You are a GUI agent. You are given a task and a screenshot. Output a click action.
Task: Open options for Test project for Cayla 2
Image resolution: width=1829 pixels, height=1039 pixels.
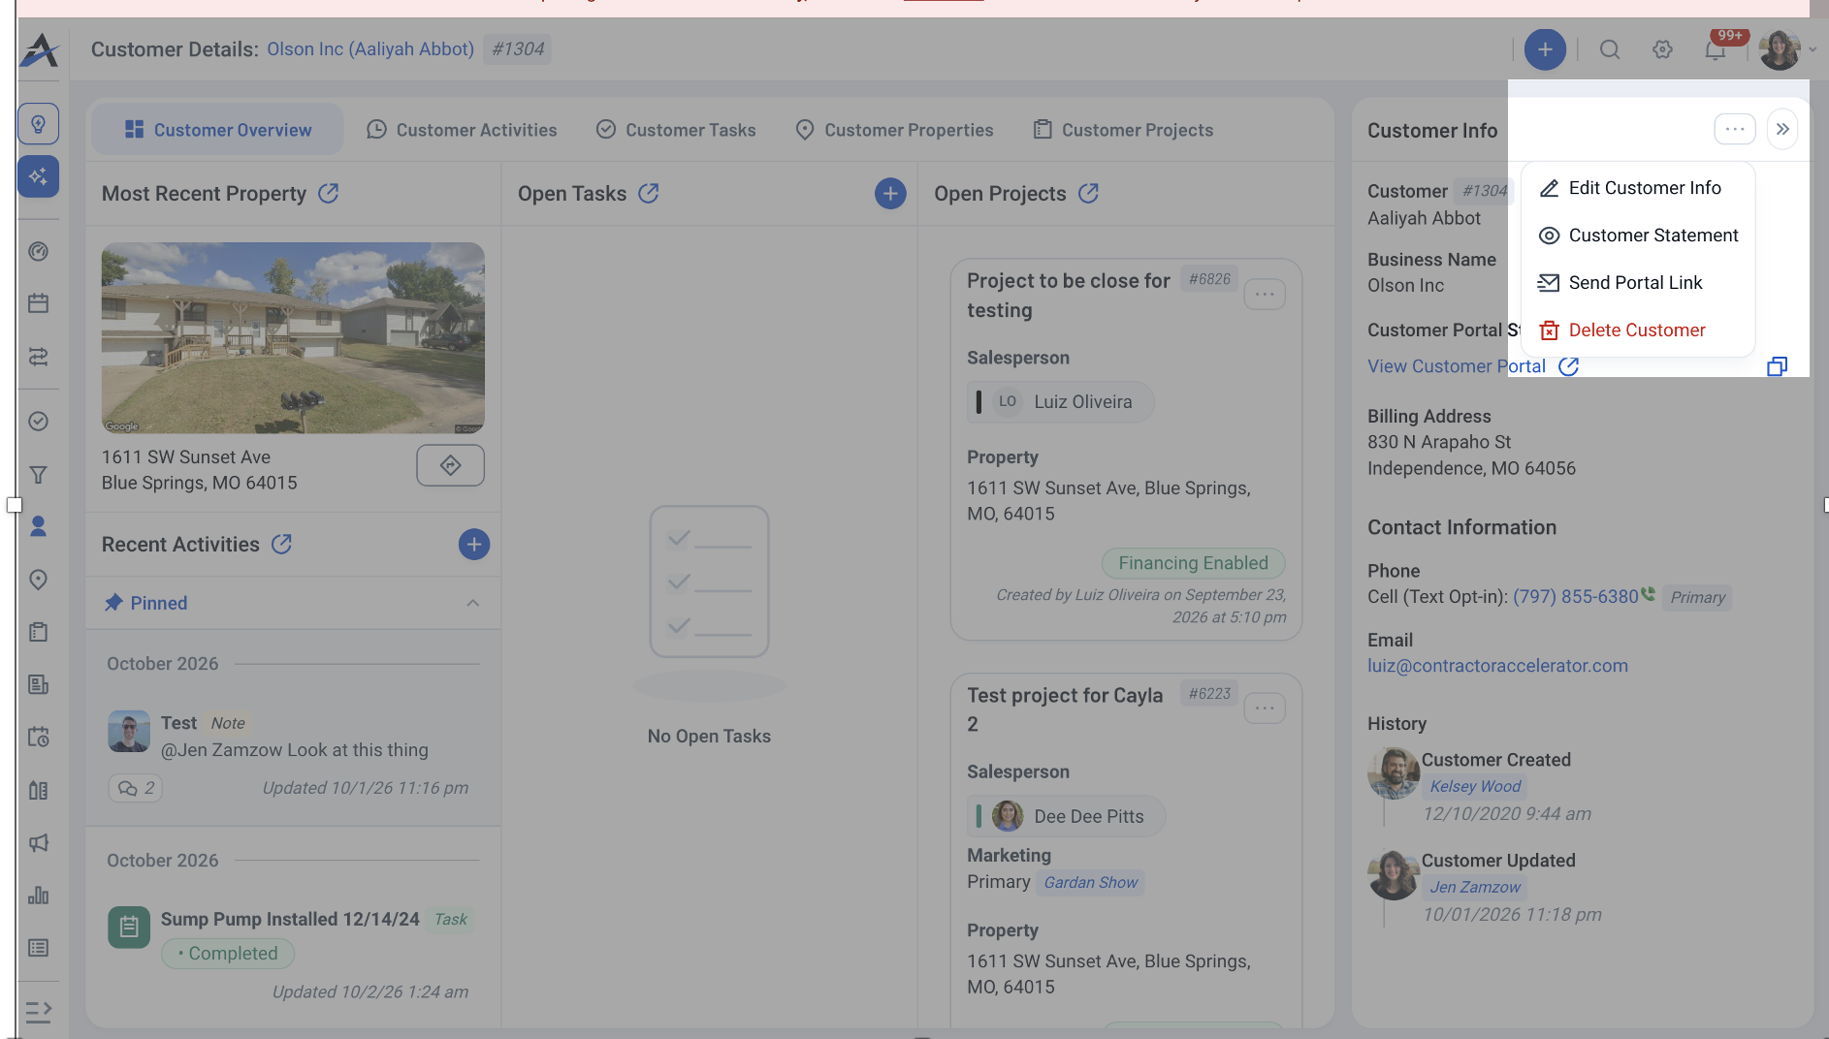pyautogui.click(x=1265, y=708)
